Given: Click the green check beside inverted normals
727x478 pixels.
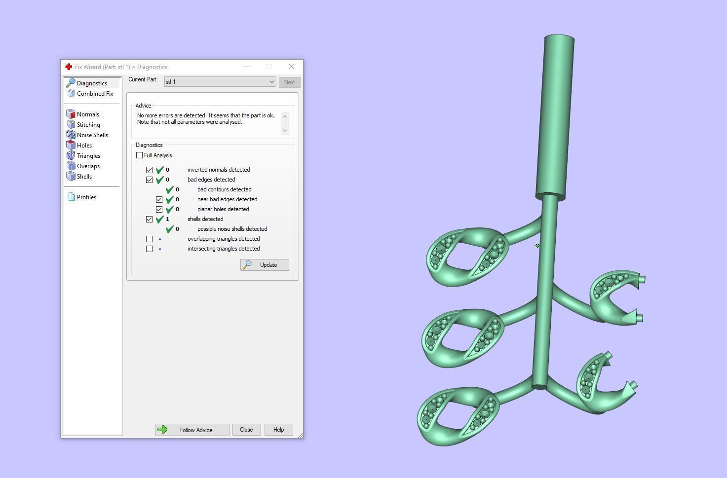Looking at the screenshot, I should click(x=159, y=170).
